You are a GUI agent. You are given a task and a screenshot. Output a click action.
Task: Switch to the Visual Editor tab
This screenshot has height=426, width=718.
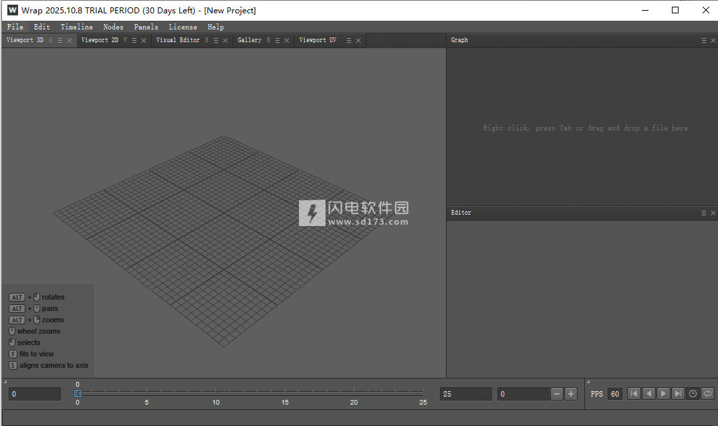click(x=178, y=40)
